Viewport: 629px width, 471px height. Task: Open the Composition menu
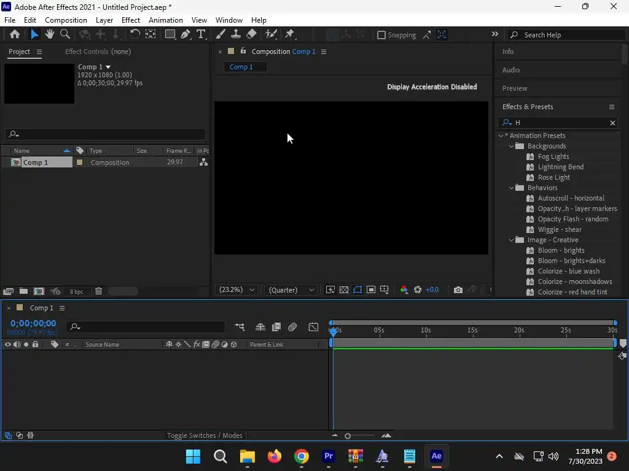[66, 20]
